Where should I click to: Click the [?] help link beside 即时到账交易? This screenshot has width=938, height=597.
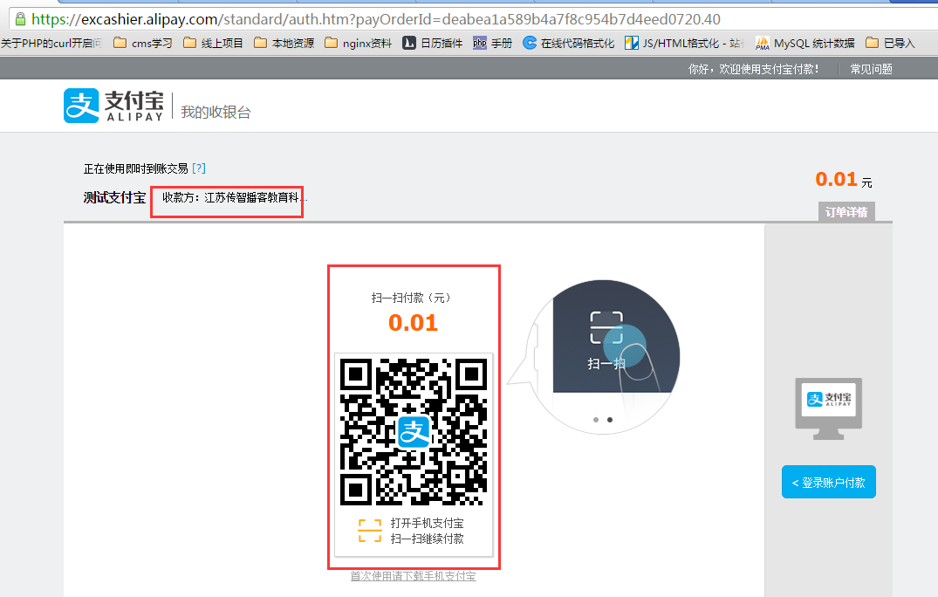pyautogui.click(x=199, y=168)
